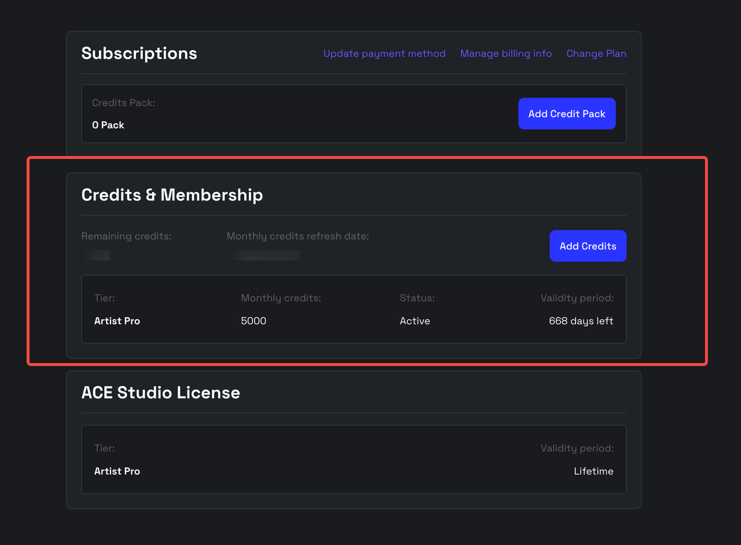Click the blurred remaining credits value
This screenshot has height=545, width=741.
(x=96, y=255)
